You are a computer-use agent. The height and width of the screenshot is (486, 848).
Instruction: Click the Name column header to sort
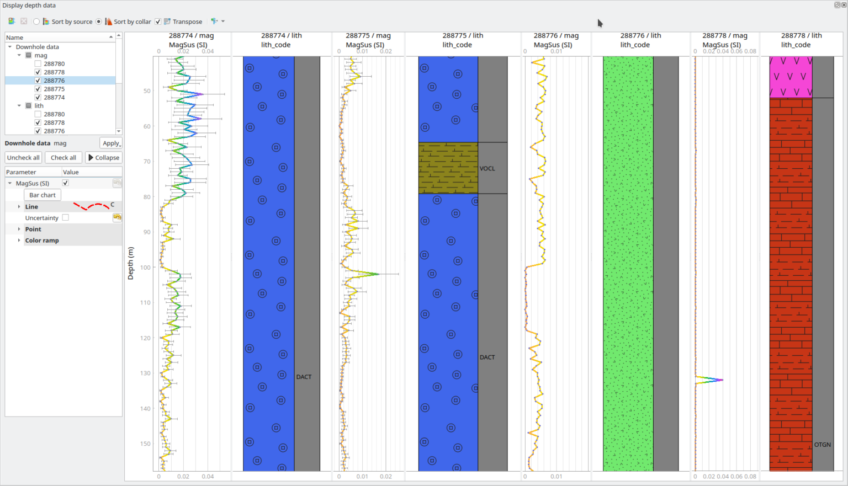click(x=55, y=38)
